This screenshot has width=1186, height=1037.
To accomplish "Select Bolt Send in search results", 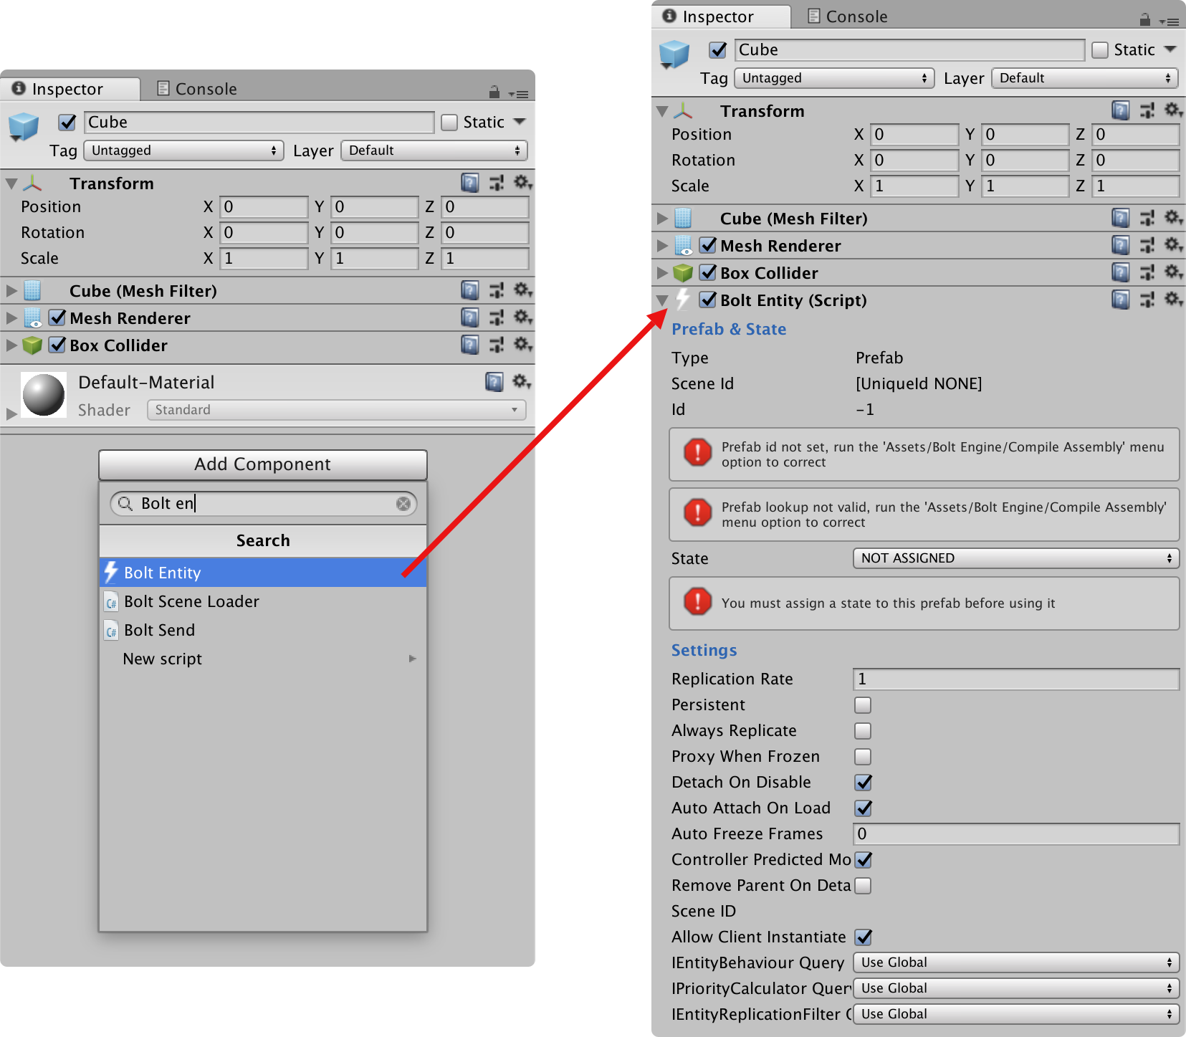I will pos(263,630).
